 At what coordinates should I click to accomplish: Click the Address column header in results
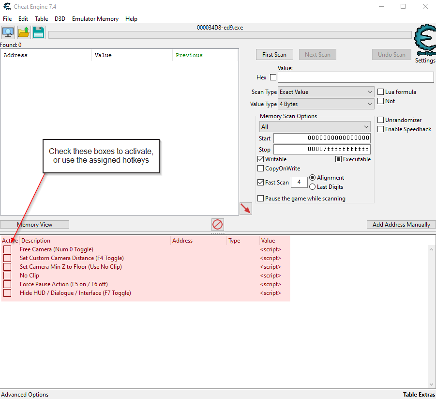tap(46, 55)
